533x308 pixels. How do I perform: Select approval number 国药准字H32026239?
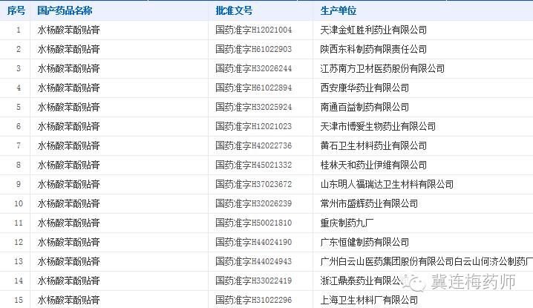click(254, 203)
